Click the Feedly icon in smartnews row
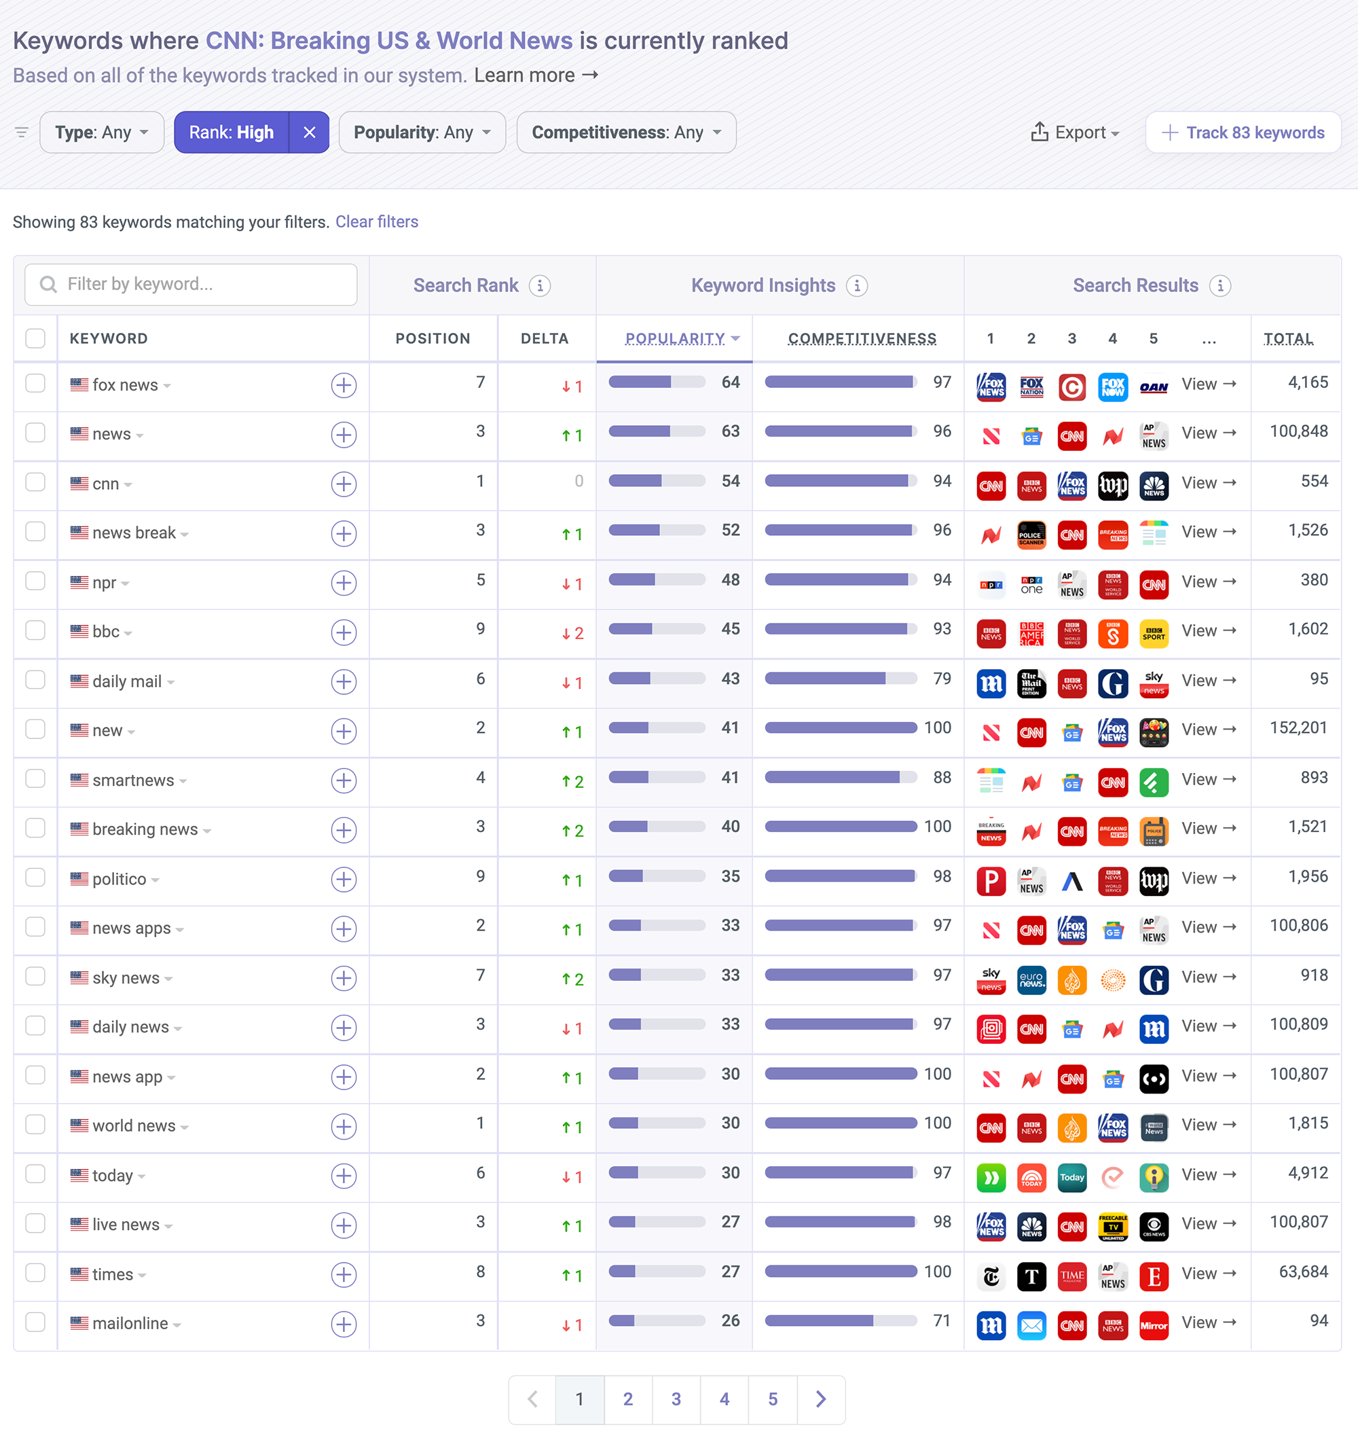Screen dimensions: 1358x1442 coord(1154,782)
